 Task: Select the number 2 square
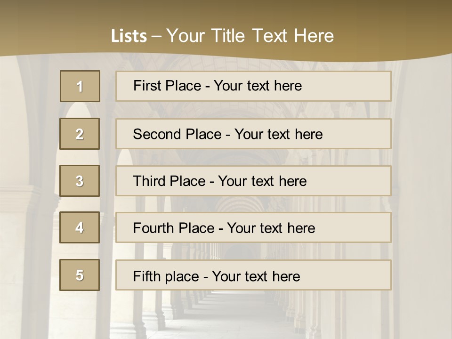(80, 134)
